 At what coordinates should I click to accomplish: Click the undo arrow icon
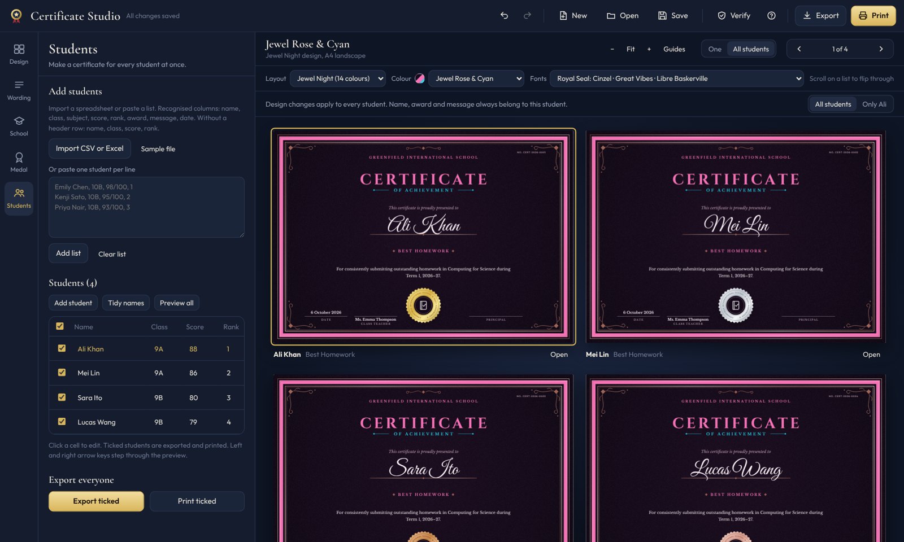[x=504, y=16]
